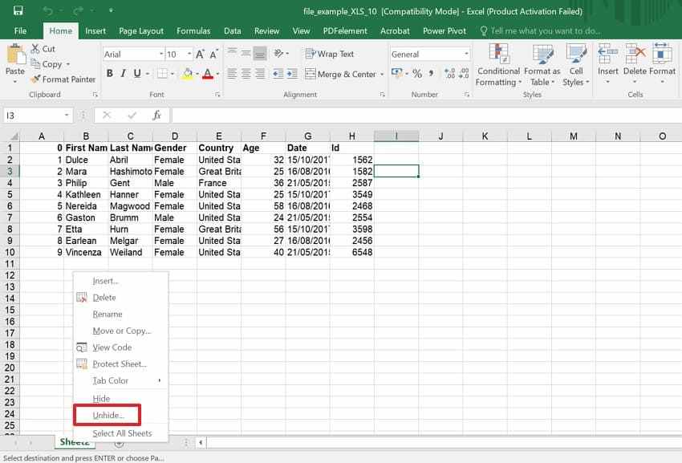The image size is (682, 463).
Task: Open Format as Table gallery
Action: [542, 65]
